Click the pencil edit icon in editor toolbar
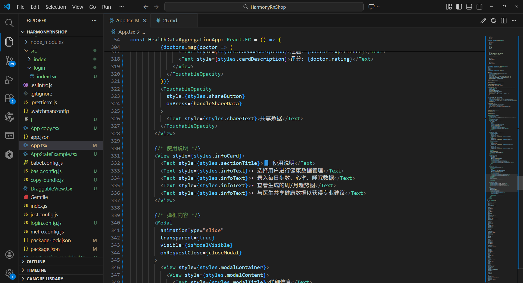This screenshot has width=523, height=283. tap(483, 21)
